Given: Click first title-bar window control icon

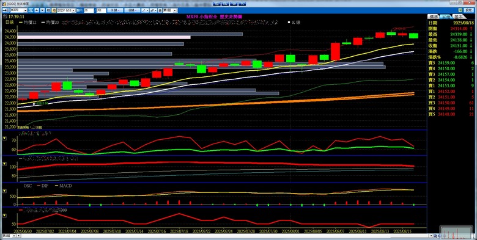Looking at the screenshot, I should [217, 4].
